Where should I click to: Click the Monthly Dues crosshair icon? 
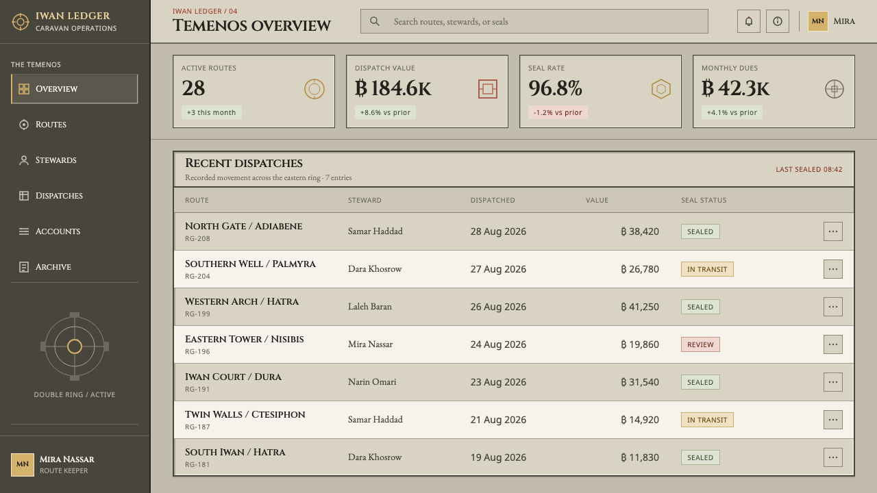click(835, 89)
